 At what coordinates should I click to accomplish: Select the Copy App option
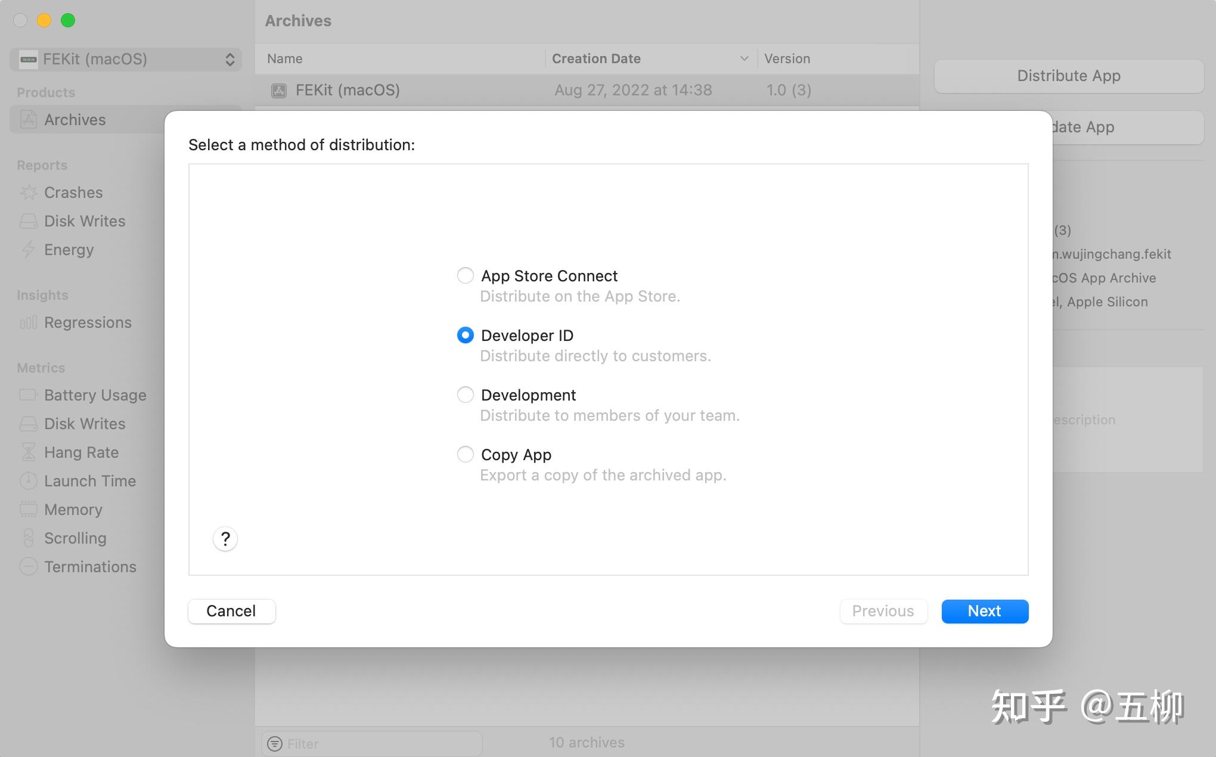click(x=465, y=454)
